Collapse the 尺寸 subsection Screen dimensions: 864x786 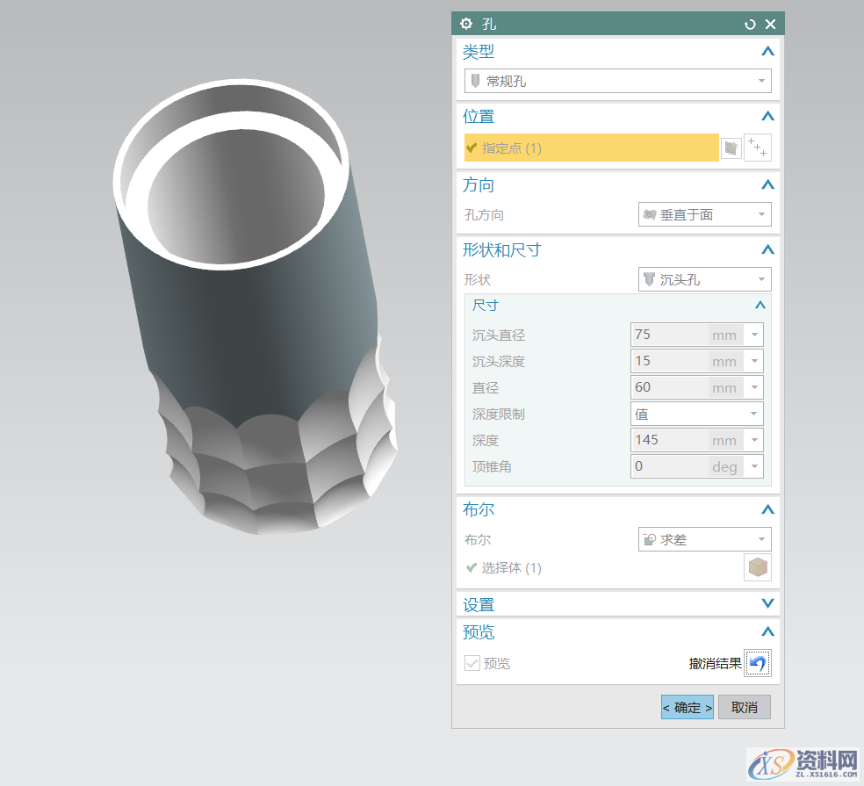click(x=760, y=305)
